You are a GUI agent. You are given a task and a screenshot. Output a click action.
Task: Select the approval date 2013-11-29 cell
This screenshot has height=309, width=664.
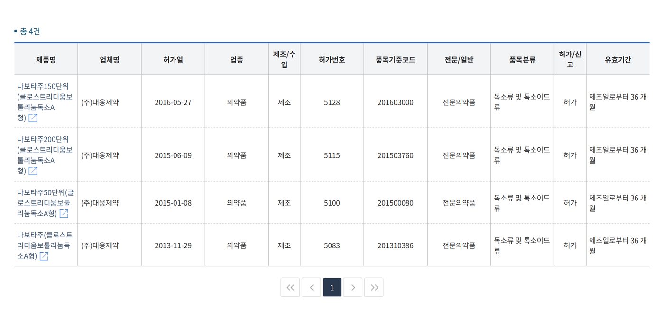coord(173,246)
